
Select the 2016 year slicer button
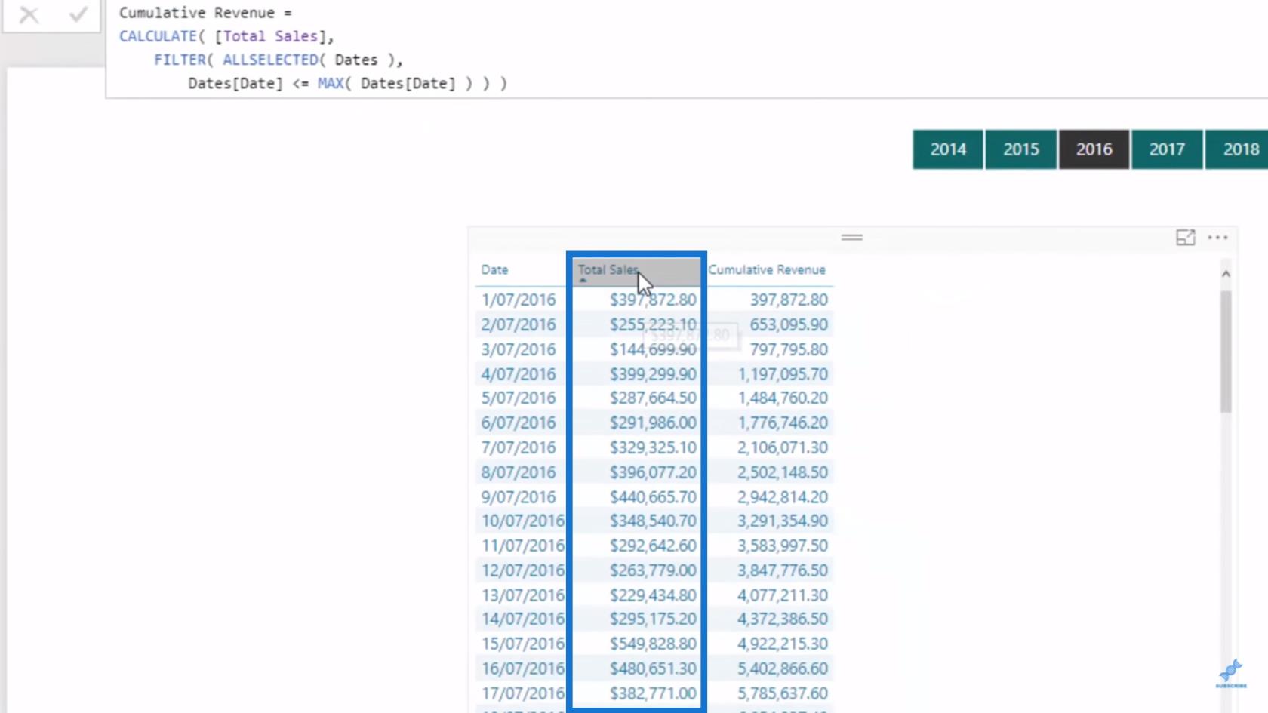tap(1094, 149)
